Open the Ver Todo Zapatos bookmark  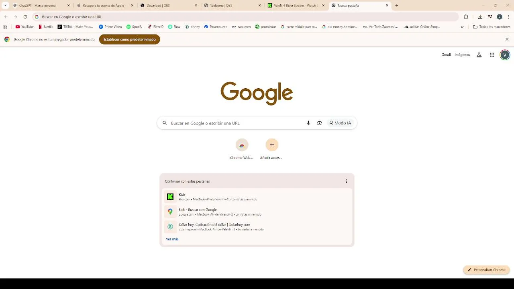click(380, 27)
